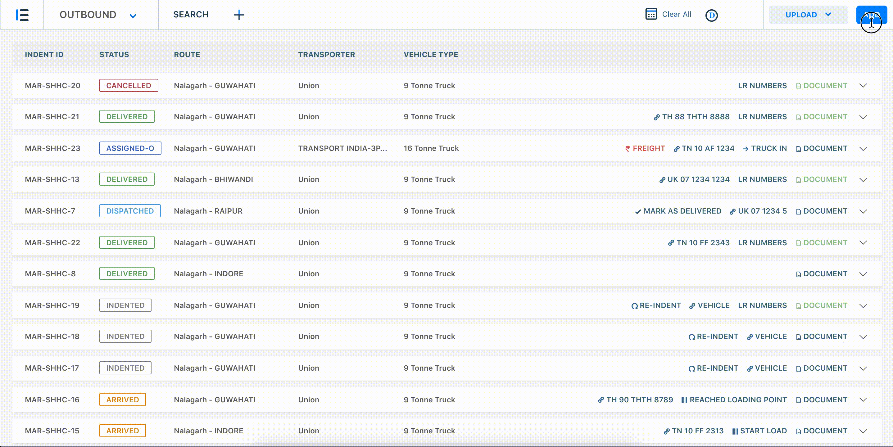The height and width of the screenshot is (447, 893).
Task: Expand the MAR-SHHC-8 row details
Action: click(x=863, y=274)
